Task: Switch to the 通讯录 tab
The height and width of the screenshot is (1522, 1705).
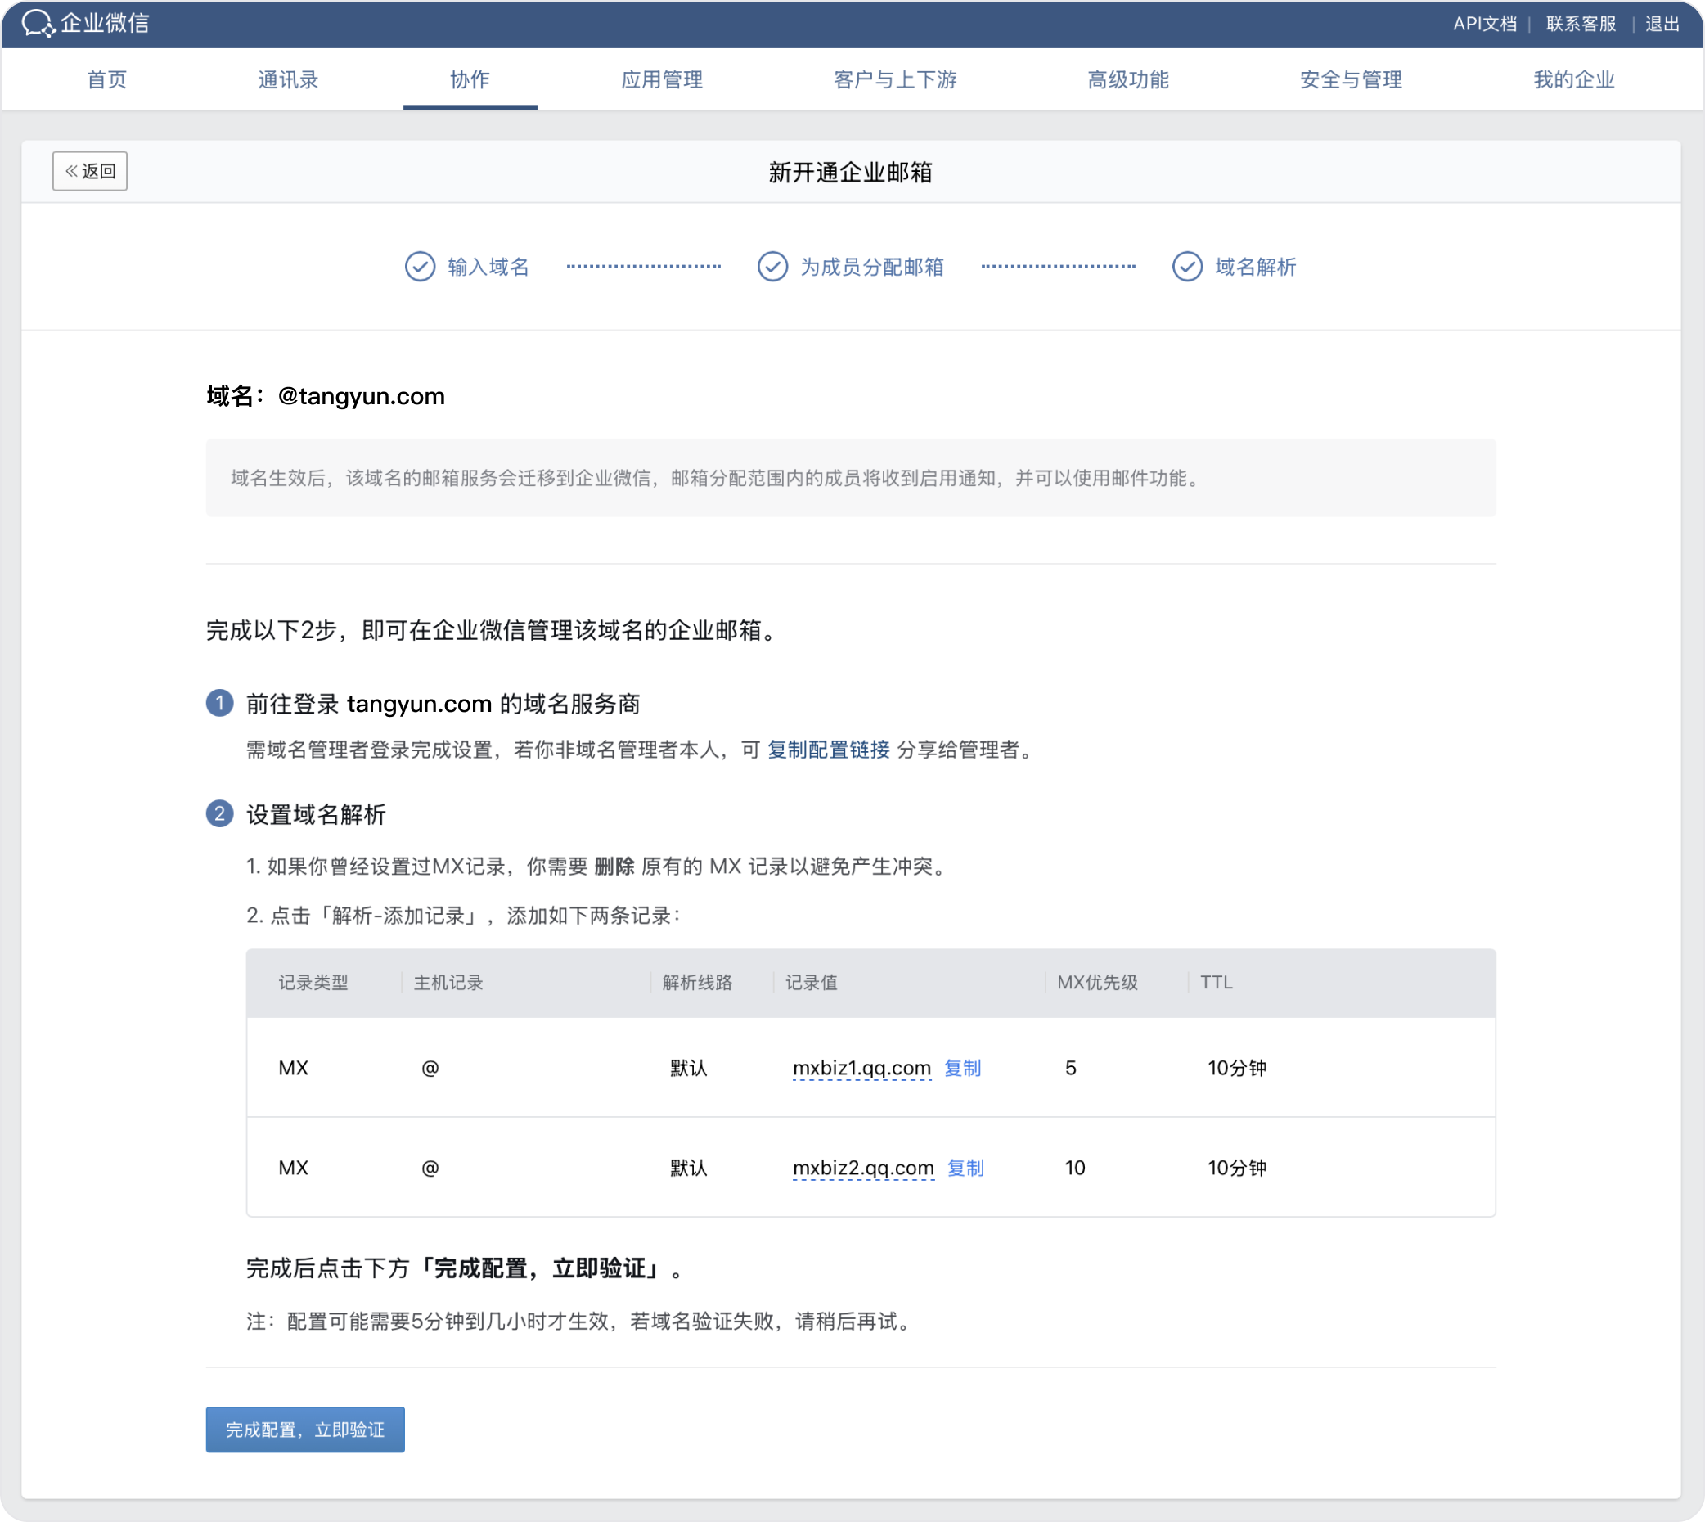Action: pos(289,80)
